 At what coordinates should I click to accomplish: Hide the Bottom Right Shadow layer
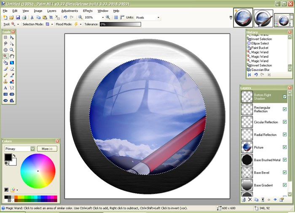[284, 97]
